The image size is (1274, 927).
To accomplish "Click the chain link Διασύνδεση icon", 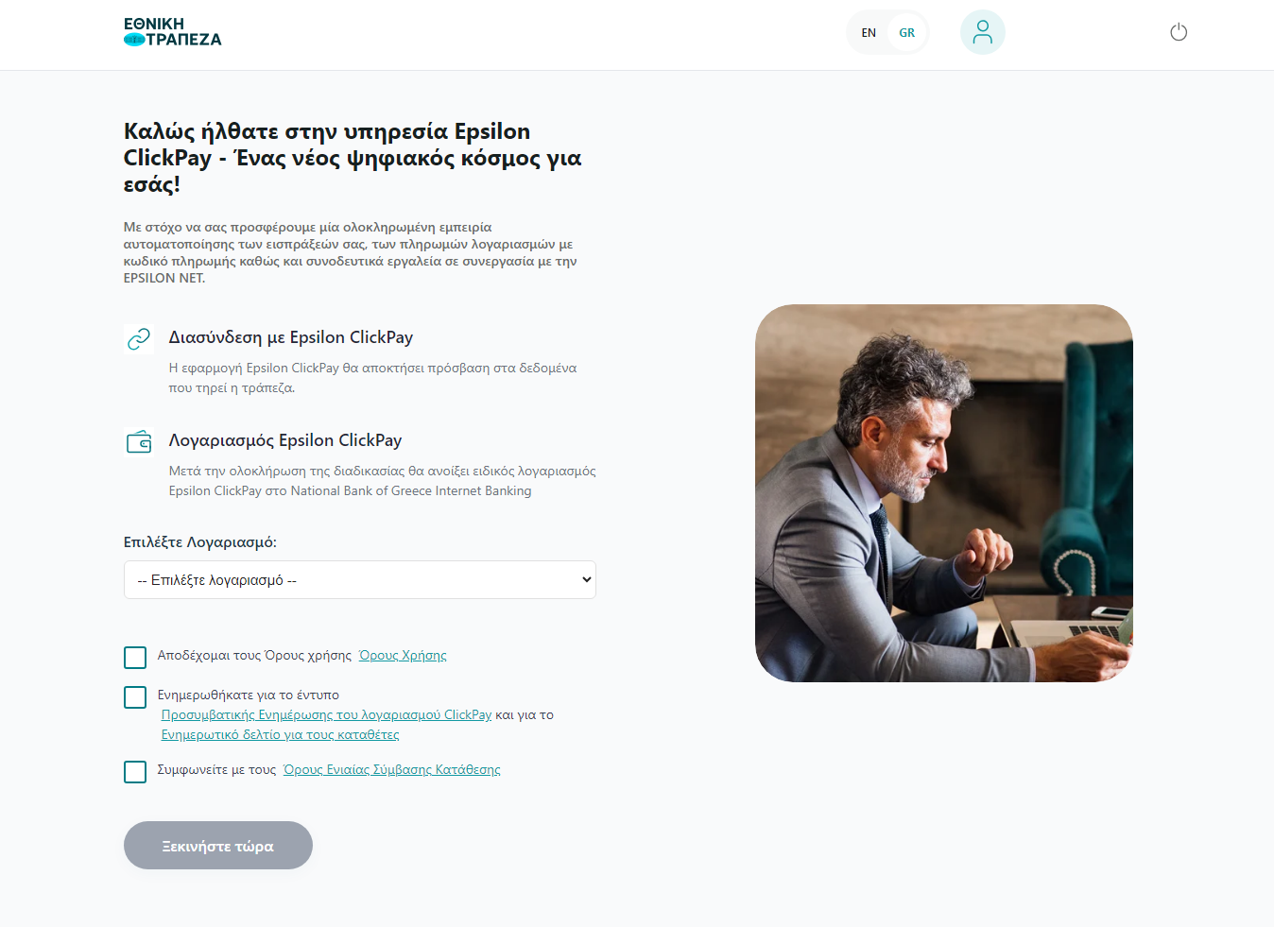I will tap(139, 338).
